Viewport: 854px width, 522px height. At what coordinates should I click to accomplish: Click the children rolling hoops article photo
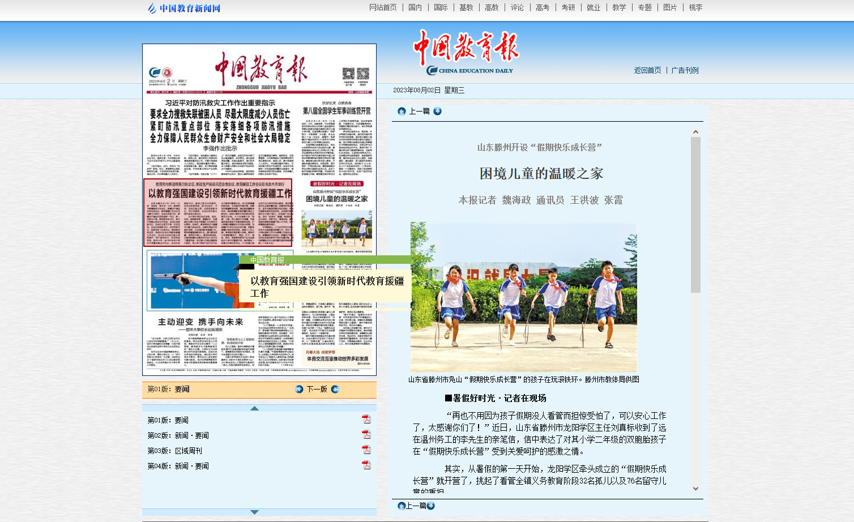[524, 297]
